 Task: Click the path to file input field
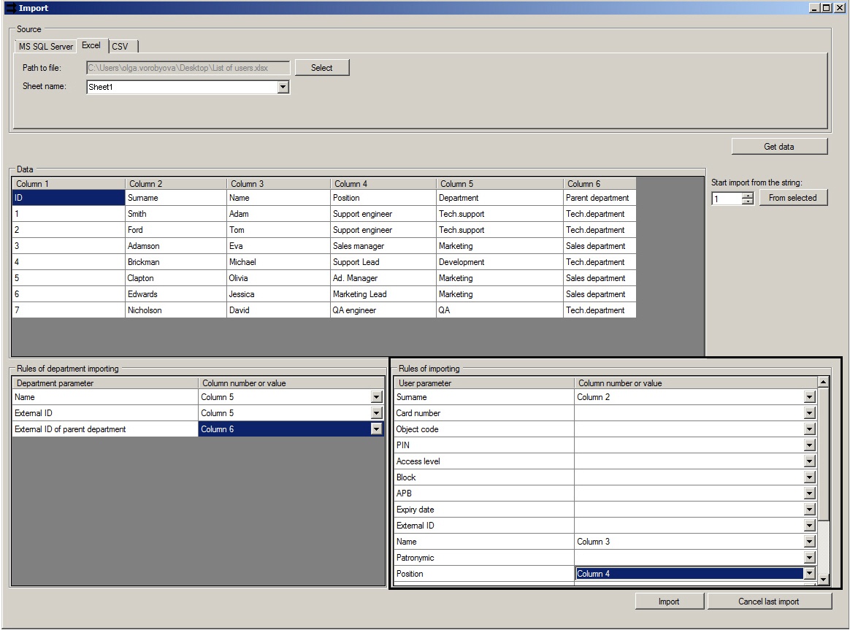pos(188,68)
